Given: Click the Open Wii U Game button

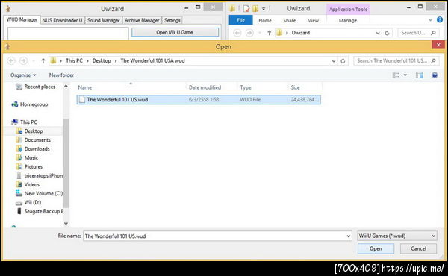Looking at the screenshot, I should point(175,32).
